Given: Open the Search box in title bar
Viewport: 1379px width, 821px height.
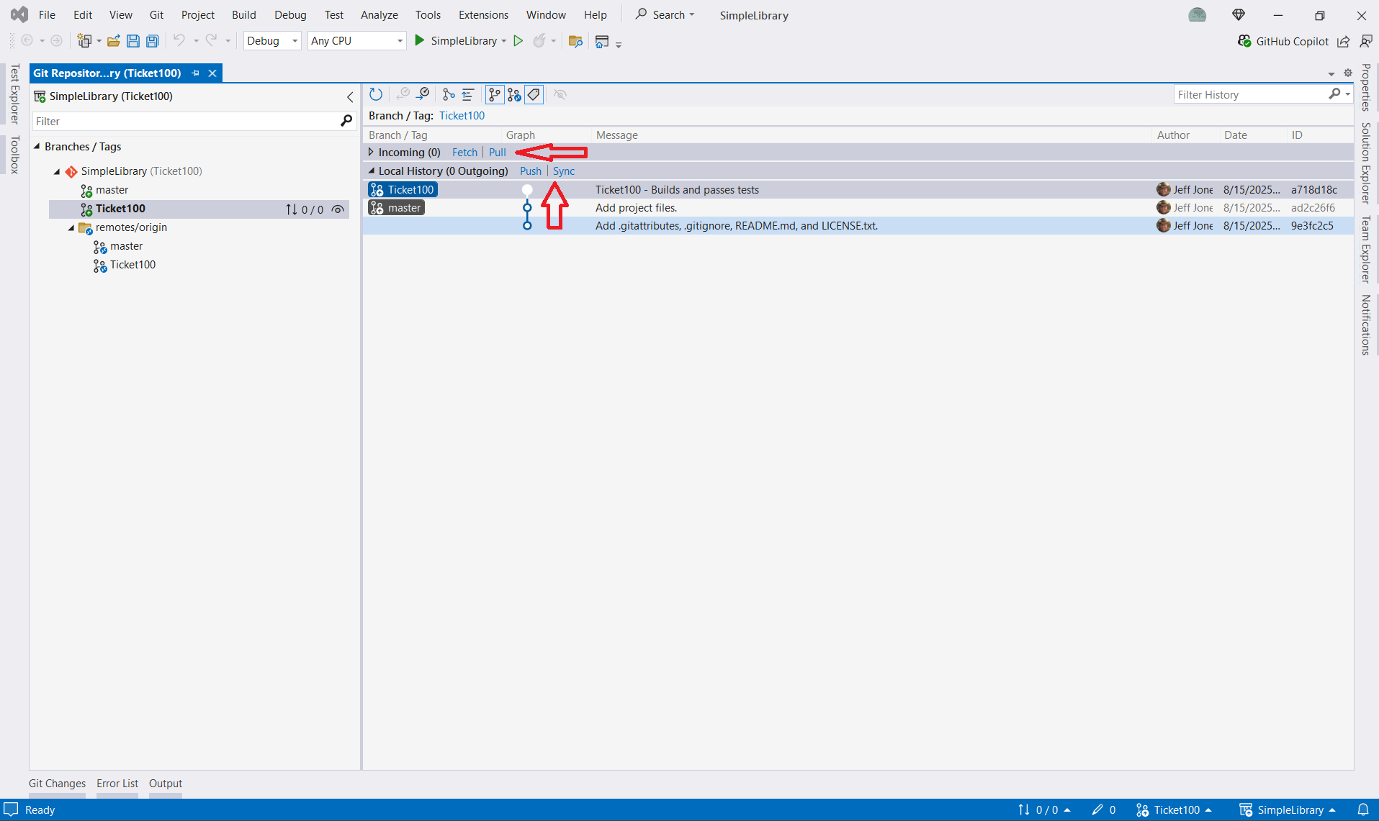Looking at the screenshot, I should (665, 14).
